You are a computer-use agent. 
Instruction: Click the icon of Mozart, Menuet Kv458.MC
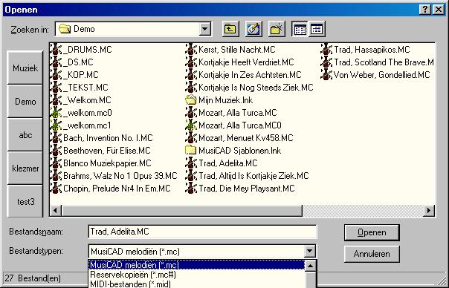(x=191, y=138)
